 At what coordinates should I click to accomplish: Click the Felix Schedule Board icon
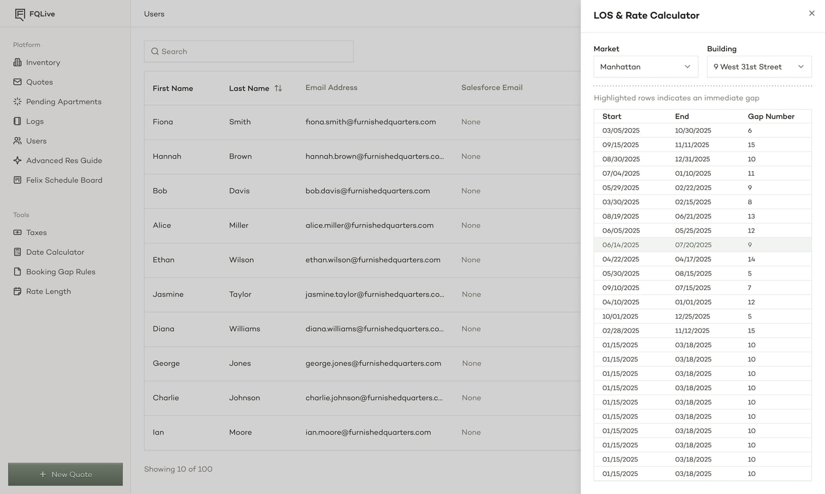pyautogui.click(x=18, y=180)
